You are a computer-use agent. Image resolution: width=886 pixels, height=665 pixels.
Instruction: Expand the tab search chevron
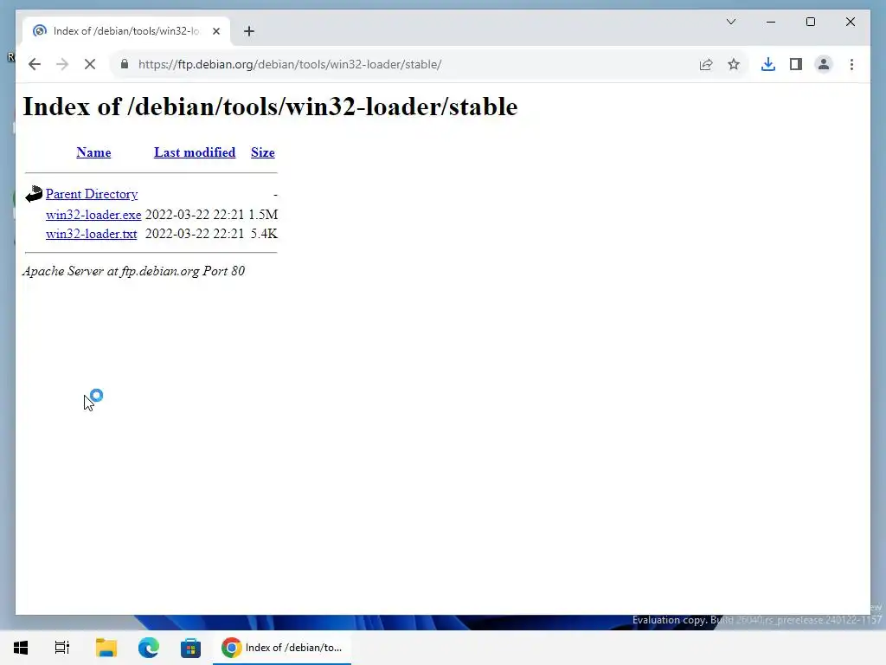[730, 22]
